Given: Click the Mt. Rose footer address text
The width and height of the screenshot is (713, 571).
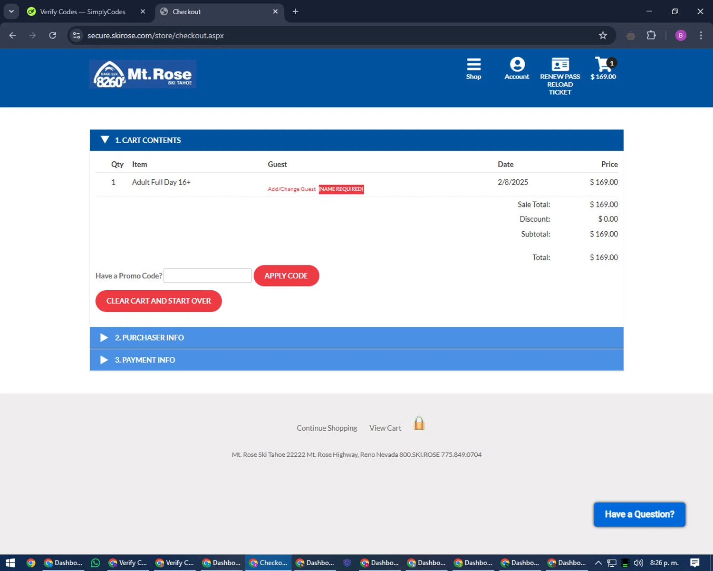Looking at the screenshot, I should coord(356,455).
